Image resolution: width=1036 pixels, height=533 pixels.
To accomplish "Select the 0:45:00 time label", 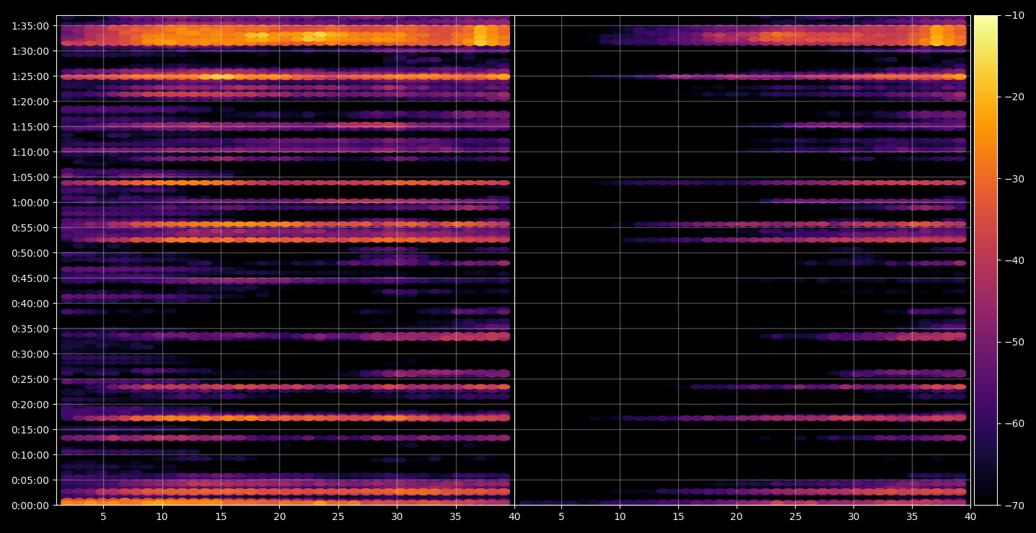I will [30, 278].
